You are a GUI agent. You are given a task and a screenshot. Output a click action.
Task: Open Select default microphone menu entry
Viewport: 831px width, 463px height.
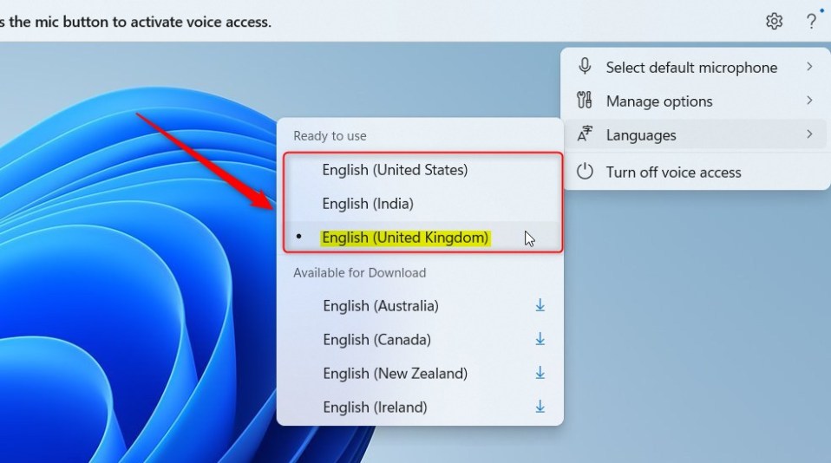tap(696, 68)
